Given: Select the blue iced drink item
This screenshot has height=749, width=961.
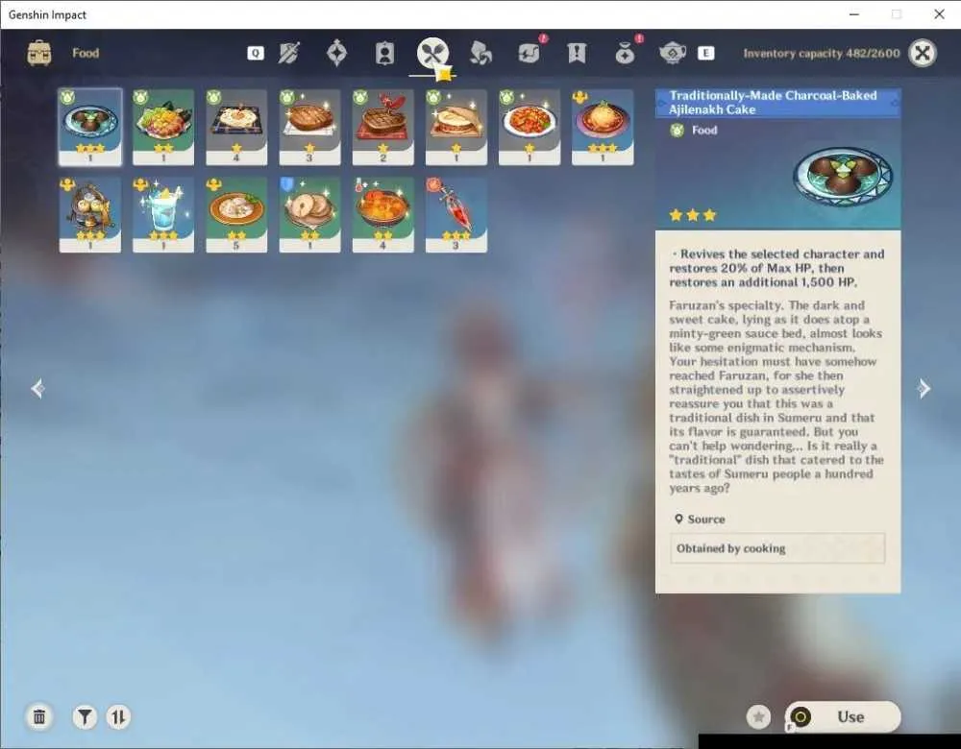Looking at the screenshot, I should click(163, 215).
